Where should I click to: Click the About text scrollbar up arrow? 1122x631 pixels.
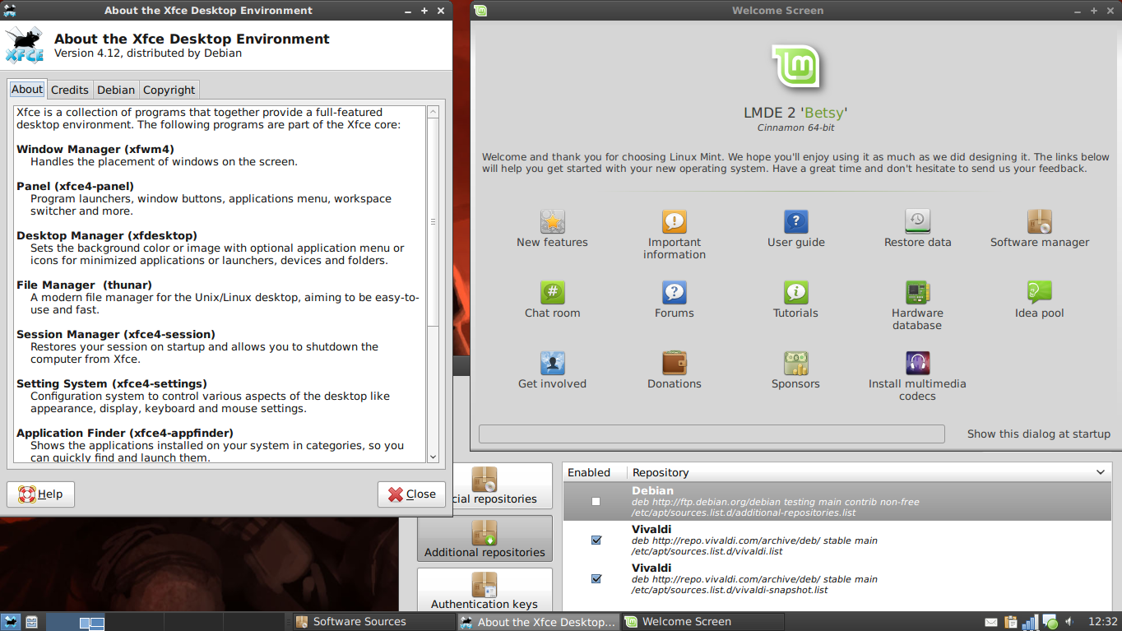tap(433, 112)
